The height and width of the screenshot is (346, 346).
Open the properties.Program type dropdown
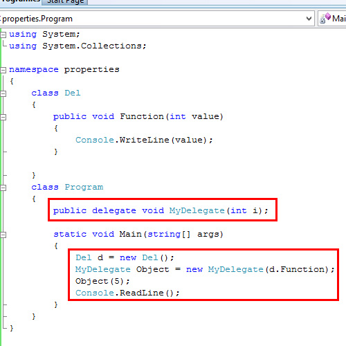309,19
